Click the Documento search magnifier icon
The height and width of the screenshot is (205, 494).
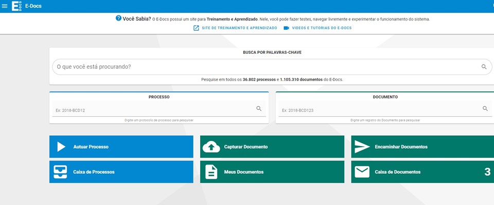pyautogui.click(x=485, y=109)
